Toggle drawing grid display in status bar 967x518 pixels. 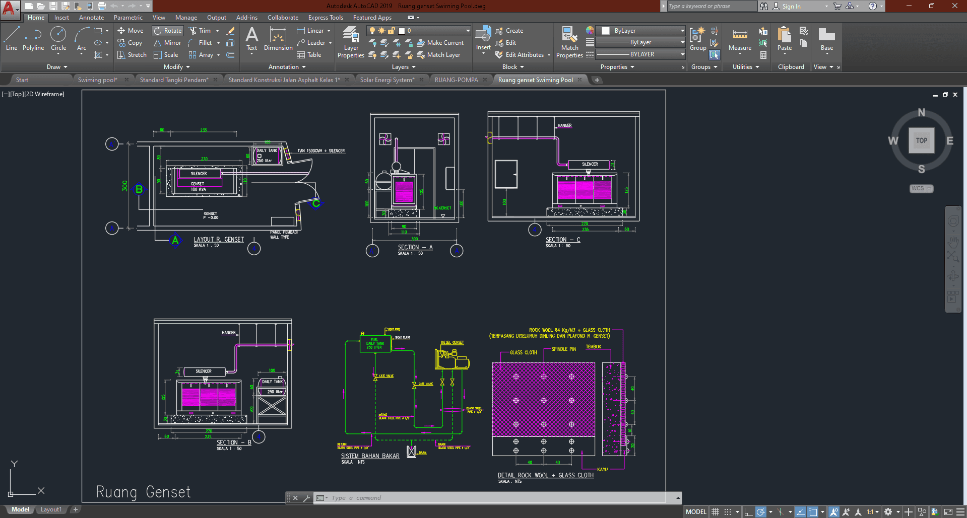point(715,512)
